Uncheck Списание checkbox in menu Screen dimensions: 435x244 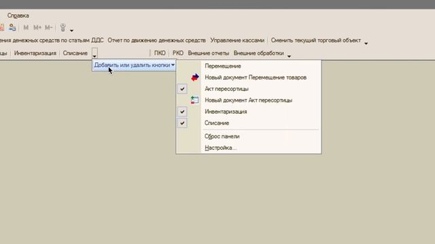coord(182,123)
